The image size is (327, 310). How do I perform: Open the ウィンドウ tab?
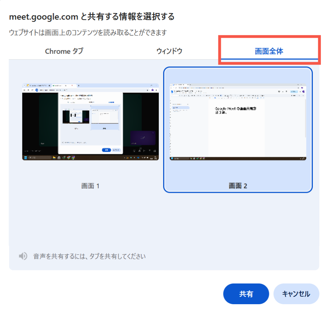click(x=169, y=51)
